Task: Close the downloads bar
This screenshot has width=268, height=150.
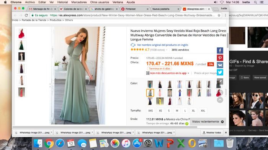Action: pyautogui.click(x=226, y=132)
